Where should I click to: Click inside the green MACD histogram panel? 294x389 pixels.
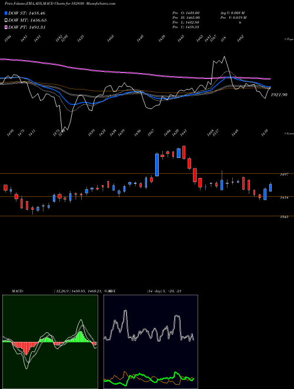click(50, 342)
